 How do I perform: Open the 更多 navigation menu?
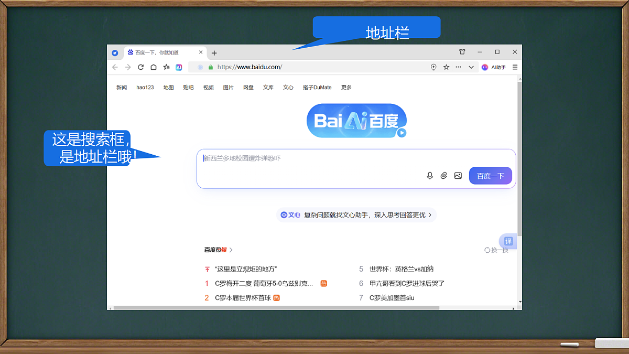tap(346, 88)
